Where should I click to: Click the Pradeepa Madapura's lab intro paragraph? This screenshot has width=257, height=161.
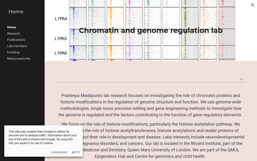[150, 105]
